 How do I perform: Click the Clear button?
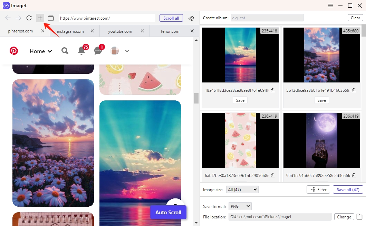click(355, 18)
